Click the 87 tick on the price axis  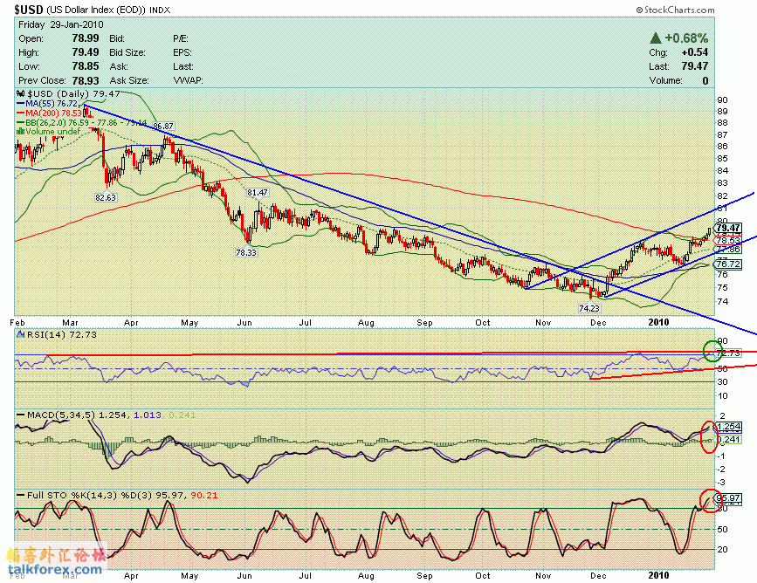[x=723, y=134]
